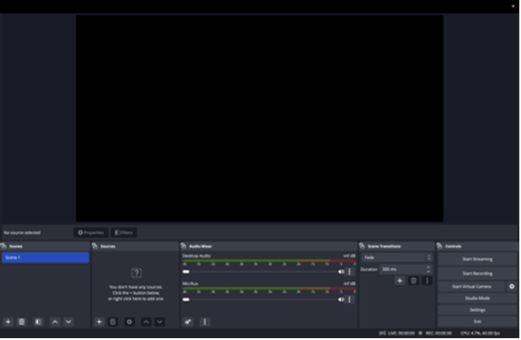Click the Audio Mixer panel title

pyautogui.click(x=201, y=247)
